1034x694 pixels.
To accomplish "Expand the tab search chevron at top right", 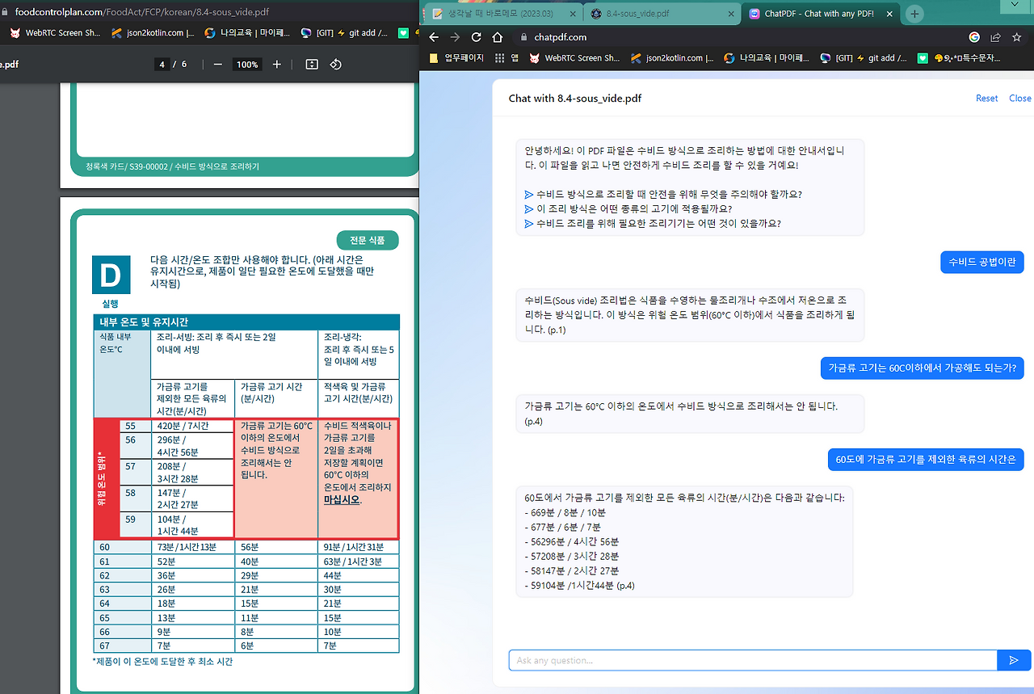I will click(x=1015, y=6).
